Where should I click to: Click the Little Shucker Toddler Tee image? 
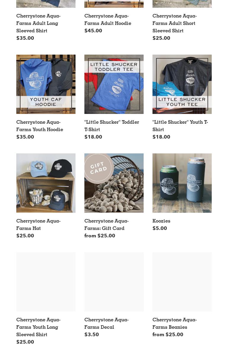(x=114, y=84)
